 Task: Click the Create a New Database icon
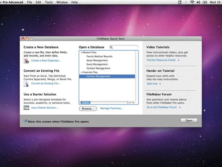26,61
